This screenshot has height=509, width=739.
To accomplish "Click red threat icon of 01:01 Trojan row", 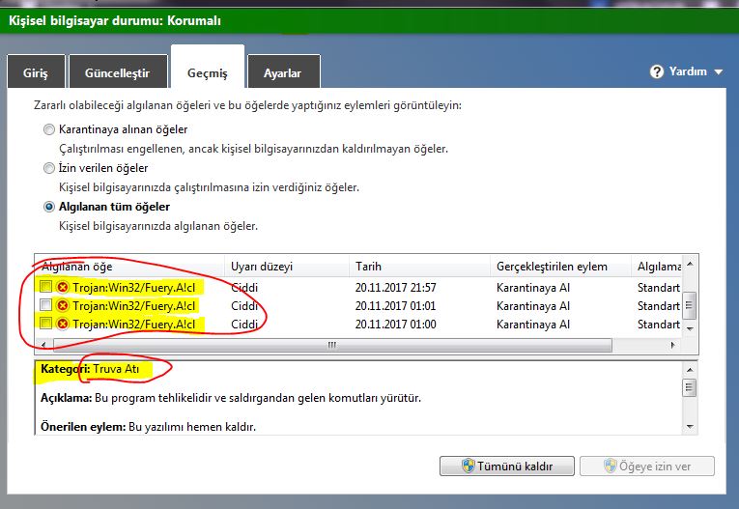I will pos(62,305).
